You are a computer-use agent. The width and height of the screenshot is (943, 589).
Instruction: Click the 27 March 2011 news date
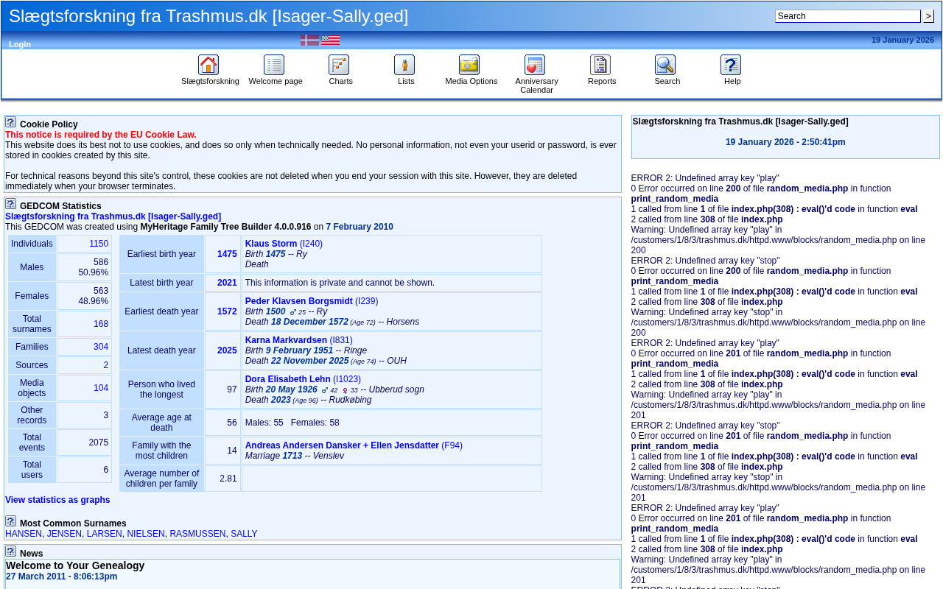(x=61, y=576)
